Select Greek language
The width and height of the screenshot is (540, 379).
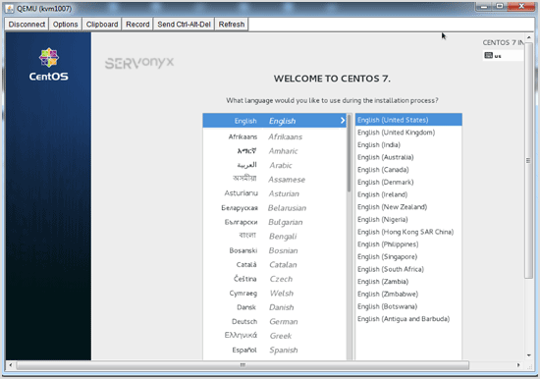pos(275,336)
